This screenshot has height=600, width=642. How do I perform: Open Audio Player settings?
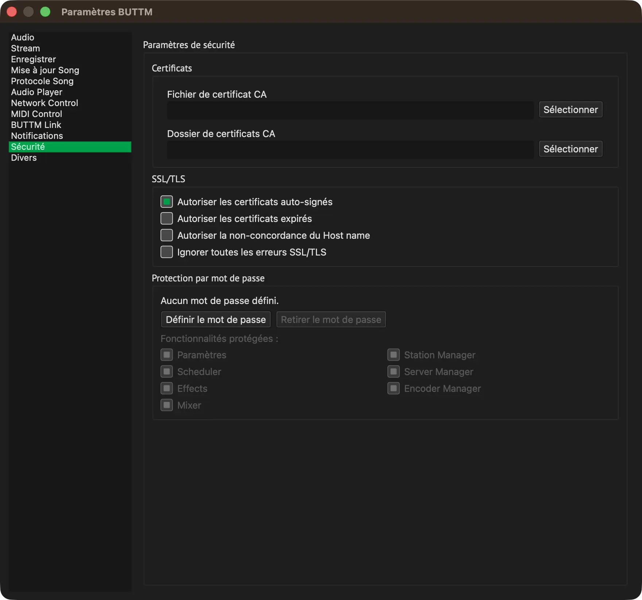point(70,92)
